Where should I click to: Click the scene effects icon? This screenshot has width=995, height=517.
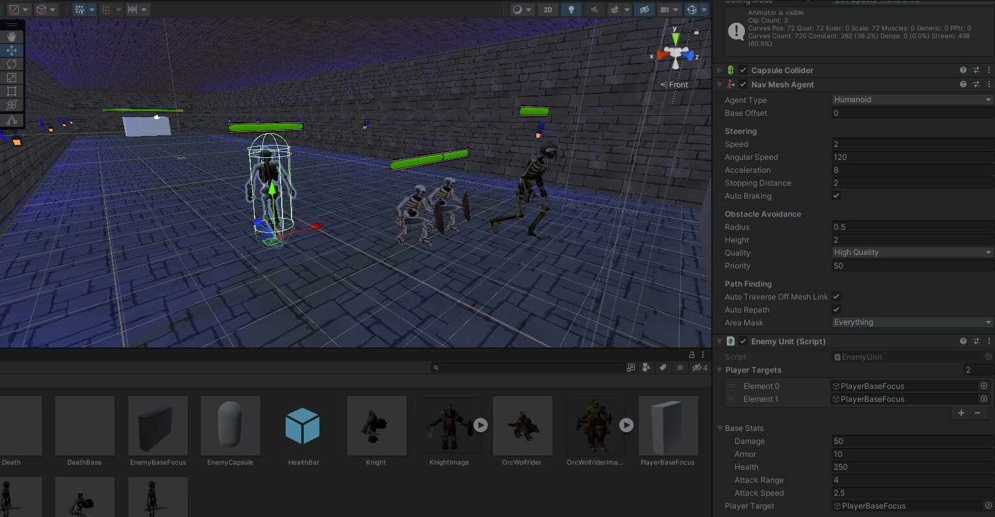click(615, 10)
